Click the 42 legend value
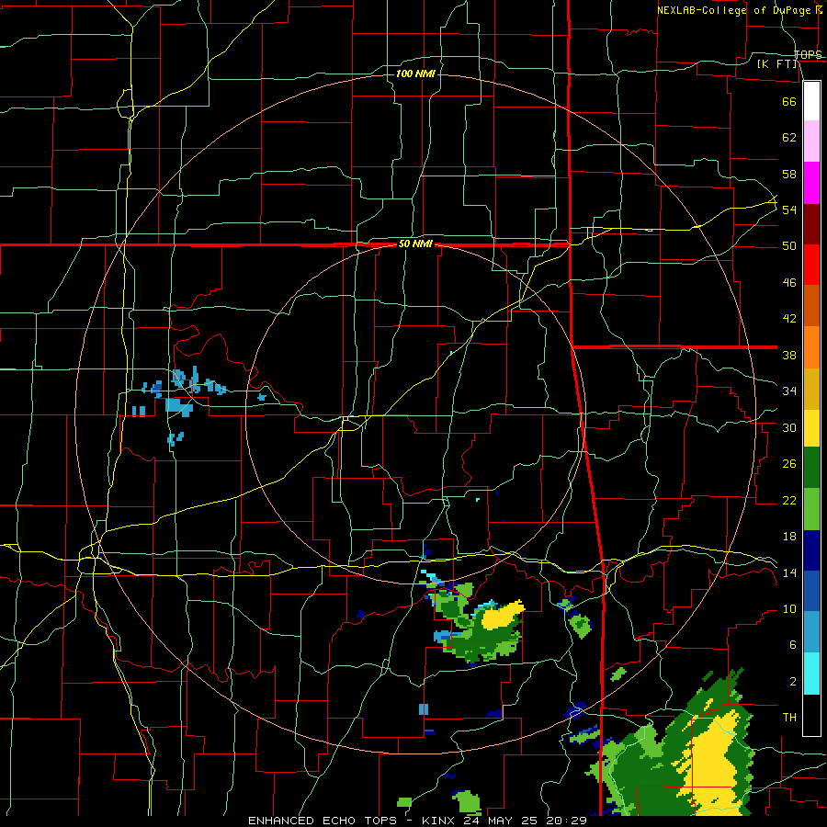Image resolution: width=827 pixels, height=827 pixels. pos(789,319)
